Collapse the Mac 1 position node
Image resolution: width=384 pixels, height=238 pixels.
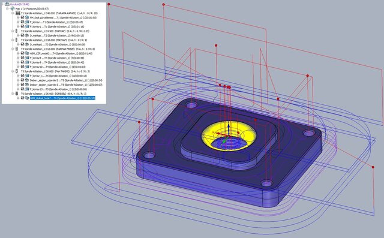point(8,8)
